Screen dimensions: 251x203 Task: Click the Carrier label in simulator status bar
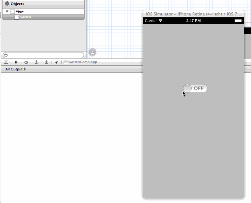pyautogui.click(x=151, y=21)
